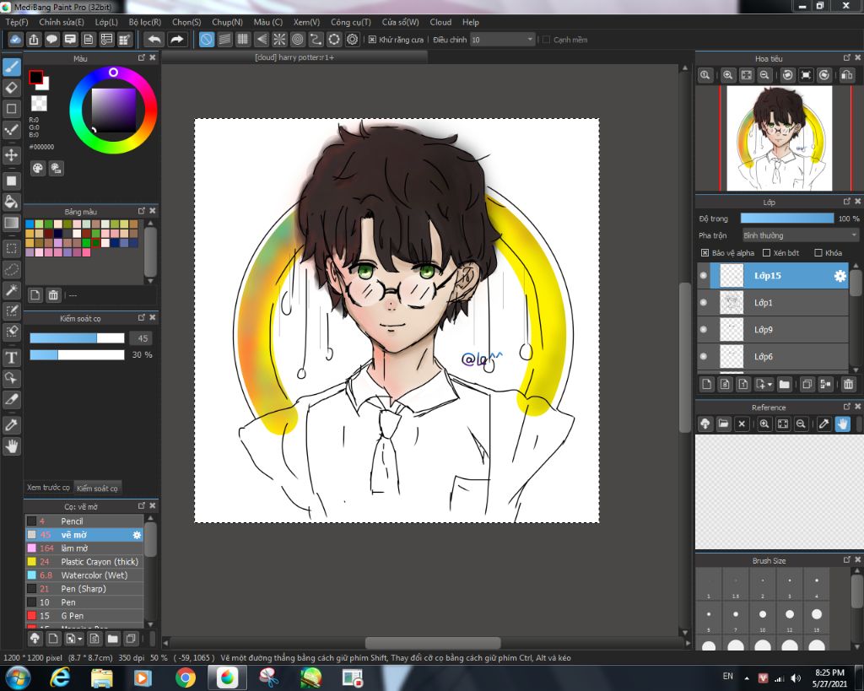Click the canvas horizontal scrollbar thumb
864x691 pixels.
point(433,643)
